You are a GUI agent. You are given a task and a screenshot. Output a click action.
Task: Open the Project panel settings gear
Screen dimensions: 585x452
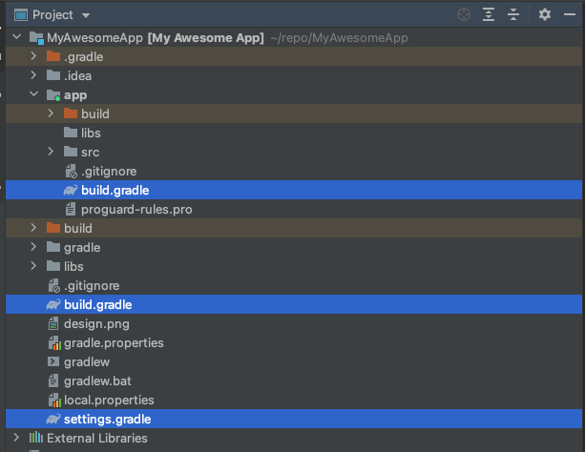tap(545, 15)
